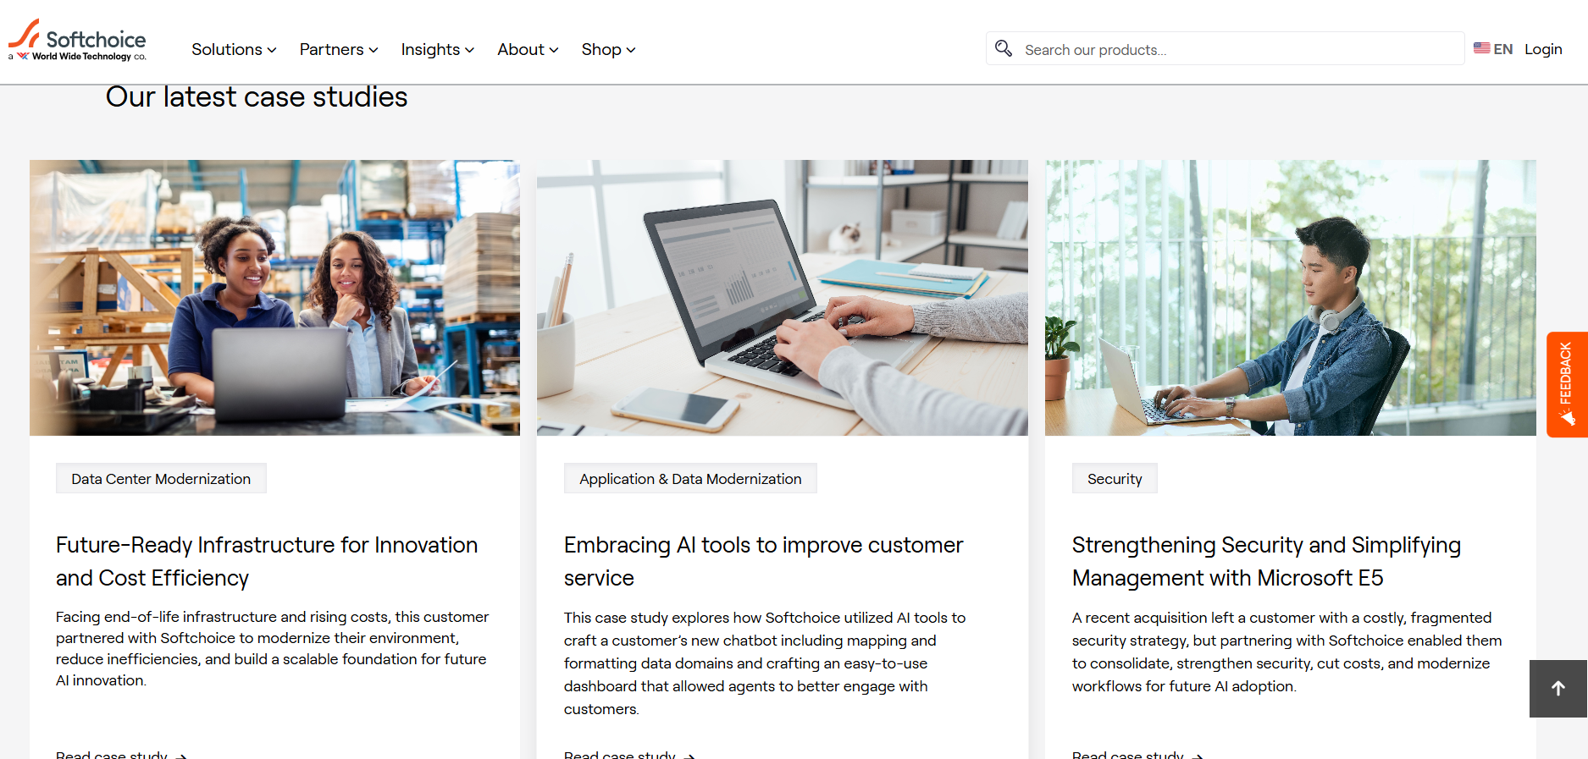Open the orange Feedback tab

(x=1567, y=384)
